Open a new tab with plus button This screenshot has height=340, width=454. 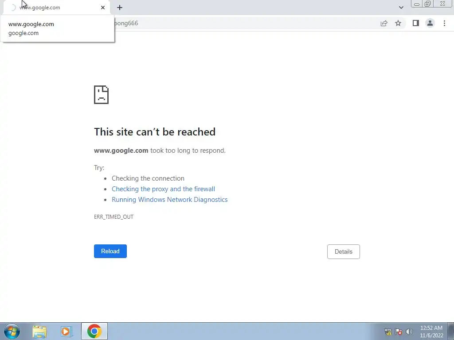(120, 8)
